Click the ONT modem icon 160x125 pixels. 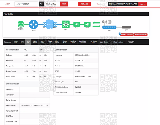pyautogui.click(x=109, y=27)
